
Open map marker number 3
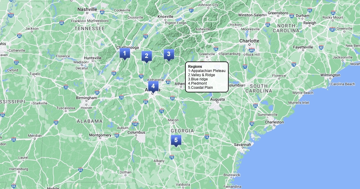click(169, 54)
